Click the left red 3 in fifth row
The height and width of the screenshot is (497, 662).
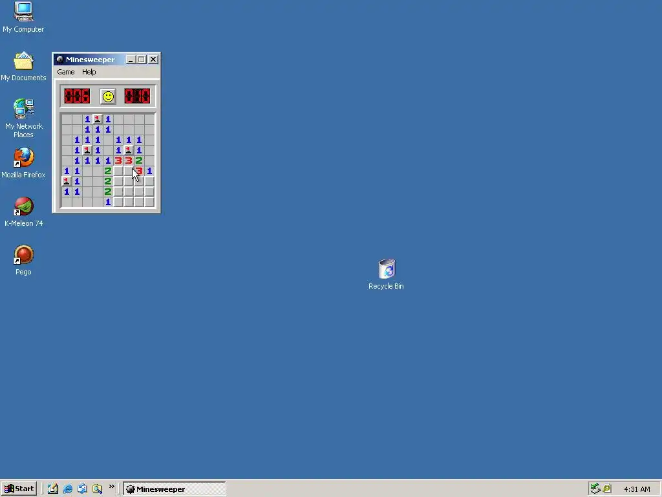118,160
